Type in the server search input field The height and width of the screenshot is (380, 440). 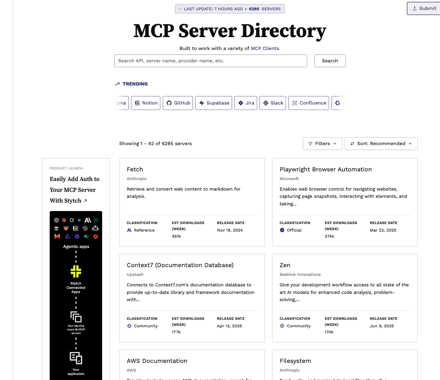pos(210,61)
